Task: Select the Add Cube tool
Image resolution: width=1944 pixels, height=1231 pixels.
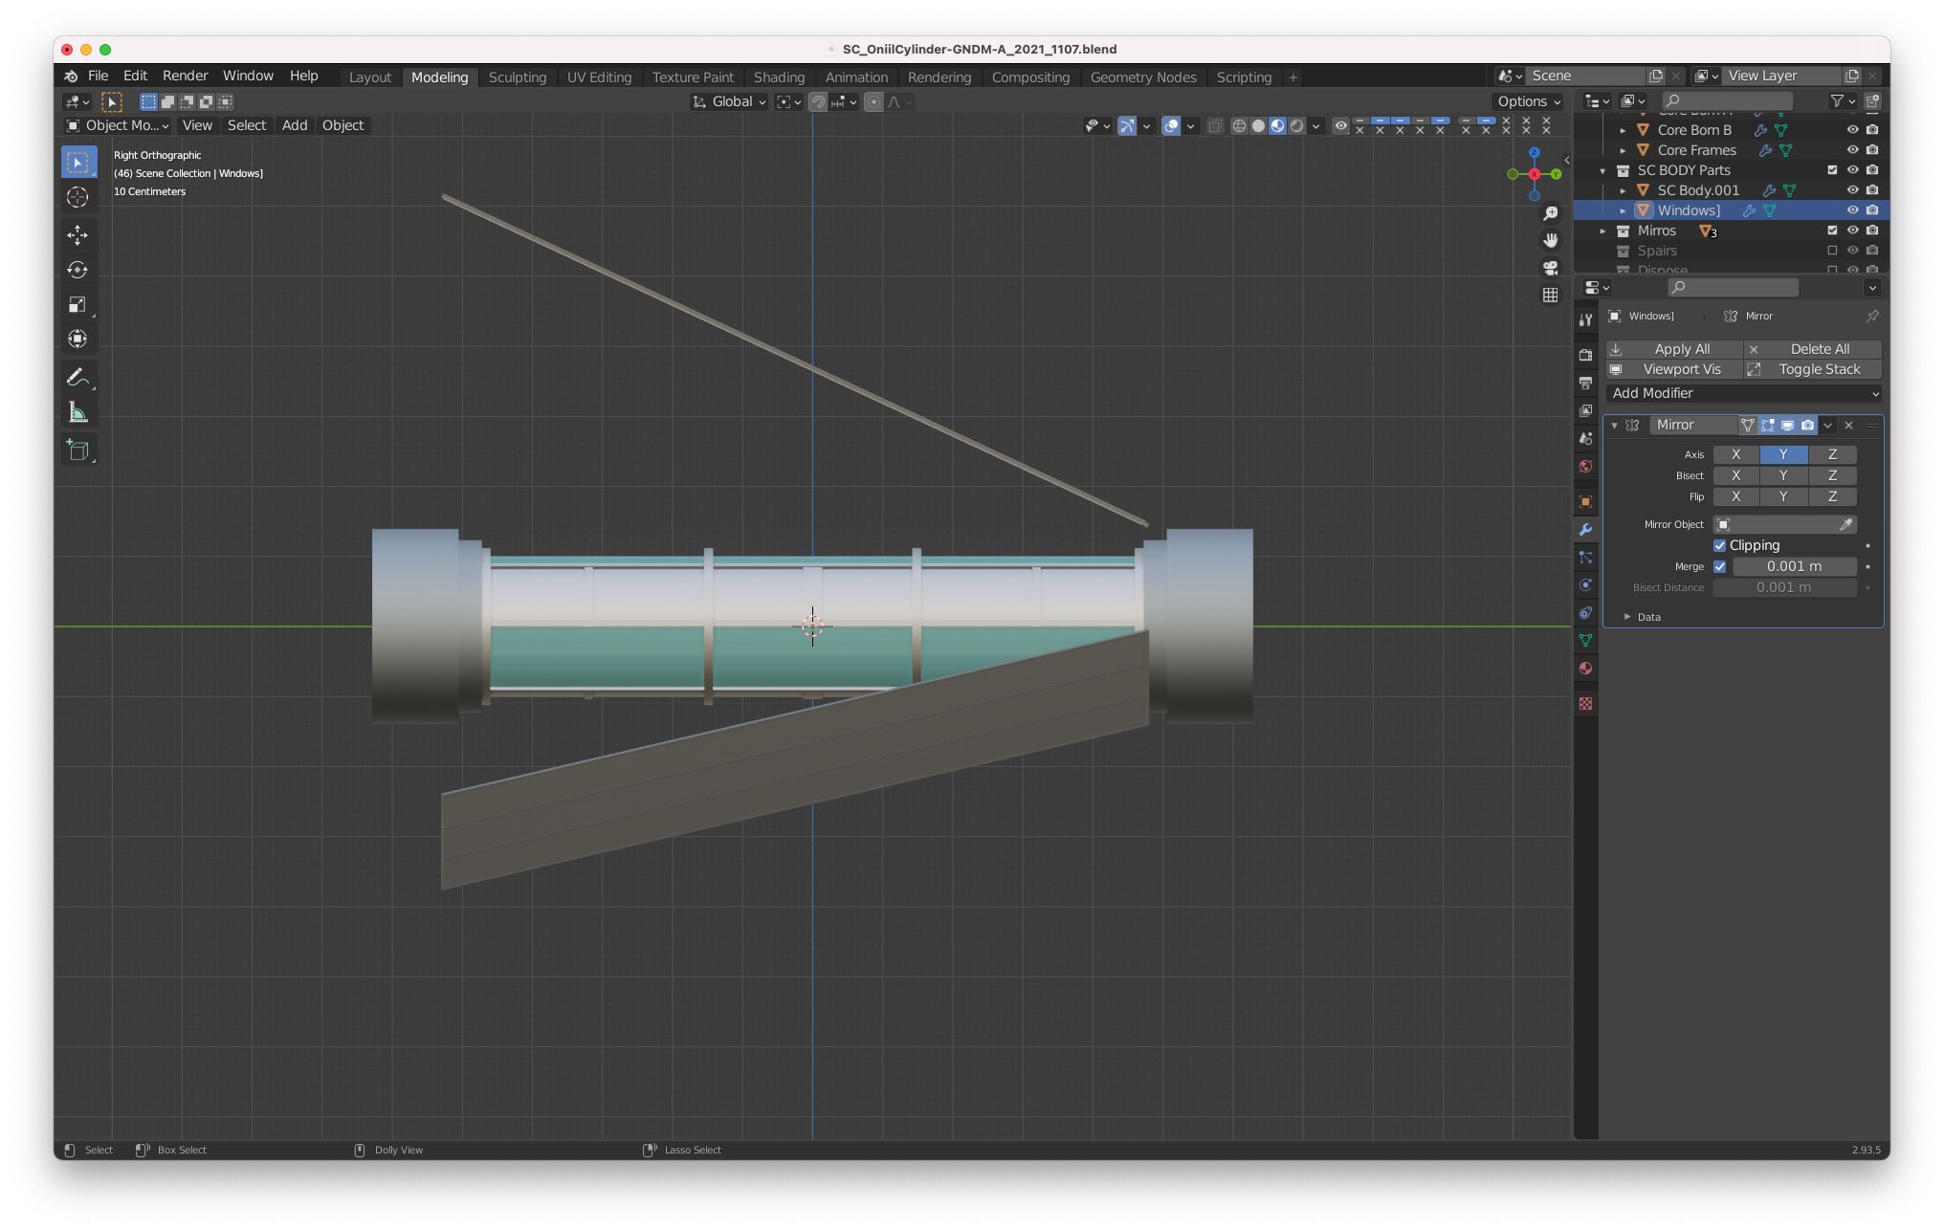Action: click(x=78, y=451)
